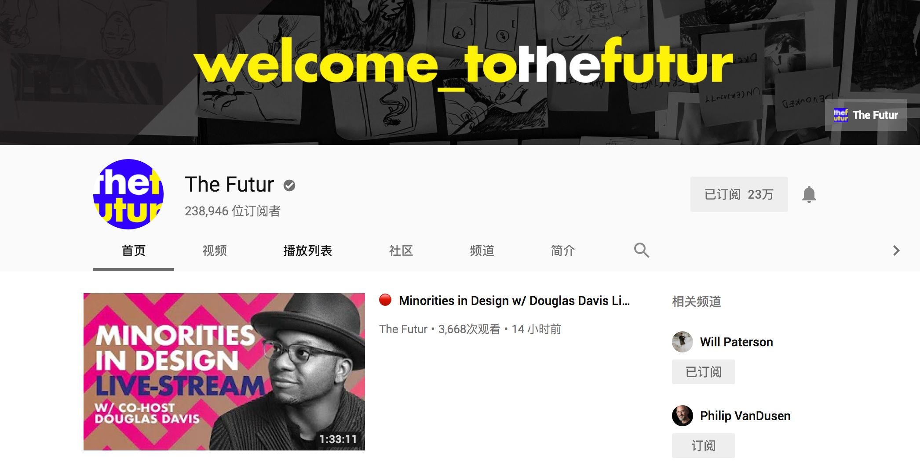Click the Will Paterson channel name
Screen dimensions: 920x472
click(736, 342)
